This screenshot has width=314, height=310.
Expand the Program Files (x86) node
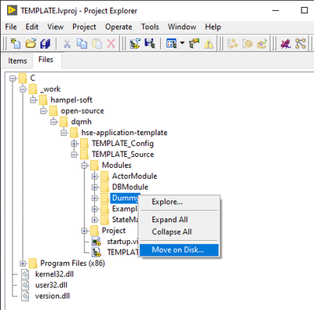tap(23, 264)
